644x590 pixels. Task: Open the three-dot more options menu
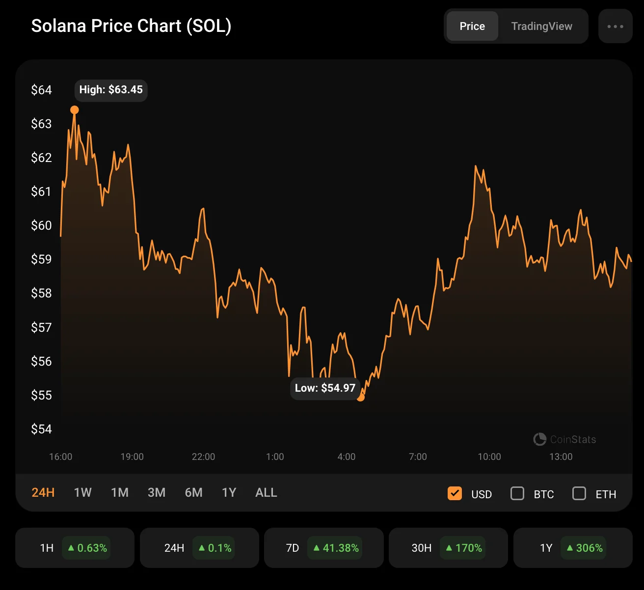tap(615, 27)
